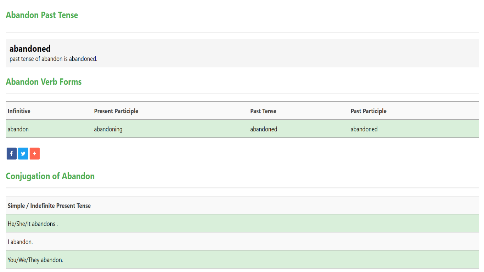Tweet this page using Twitter icon
The height and width of the screenshot is (272, 484).
23,154
